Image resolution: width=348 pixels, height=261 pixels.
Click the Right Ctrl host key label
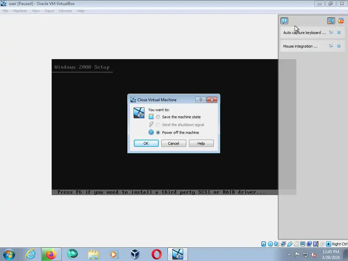pyautogui.click(x=340, y=244)
